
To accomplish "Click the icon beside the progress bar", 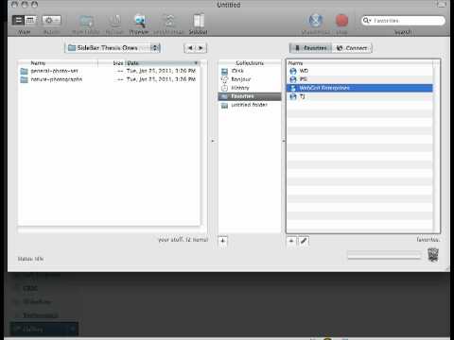I will [x=433, y=255].
